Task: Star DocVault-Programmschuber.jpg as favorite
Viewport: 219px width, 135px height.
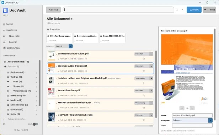Action: (144, 120)
